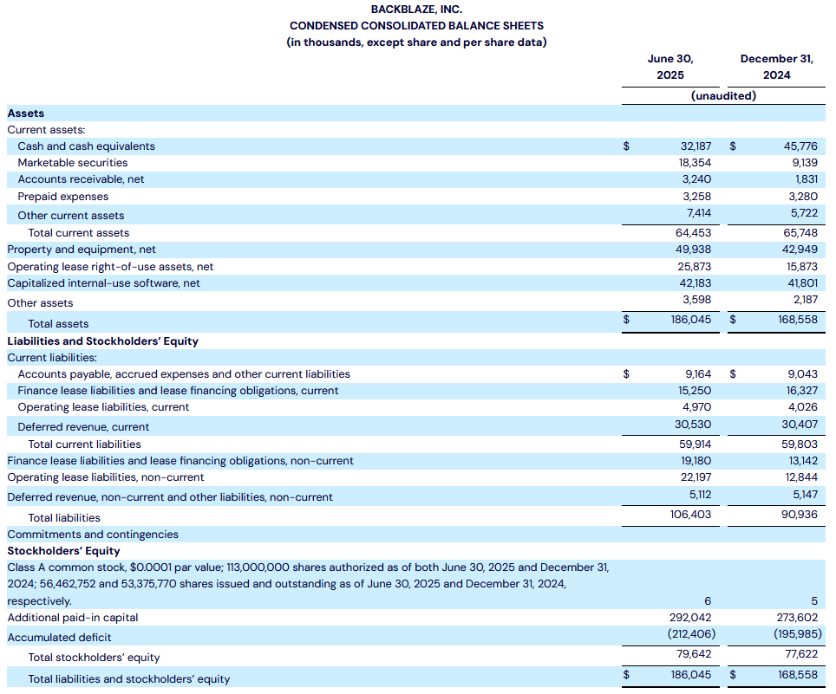Select Accounts payable, accrued expenses row label
The image size is (836, 694).
point(184,374)
